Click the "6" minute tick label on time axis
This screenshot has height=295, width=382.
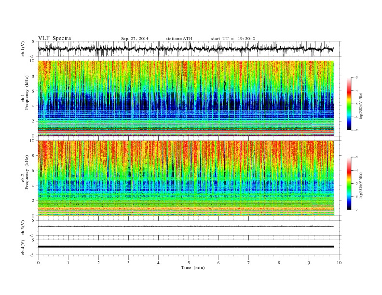point(218,263)
